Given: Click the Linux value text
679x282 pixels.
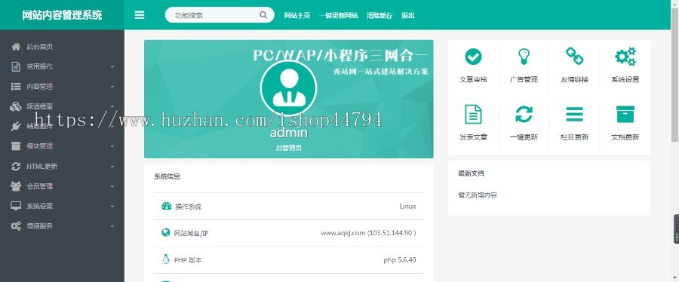Looking at the screenshot, I should pos(408,207).
